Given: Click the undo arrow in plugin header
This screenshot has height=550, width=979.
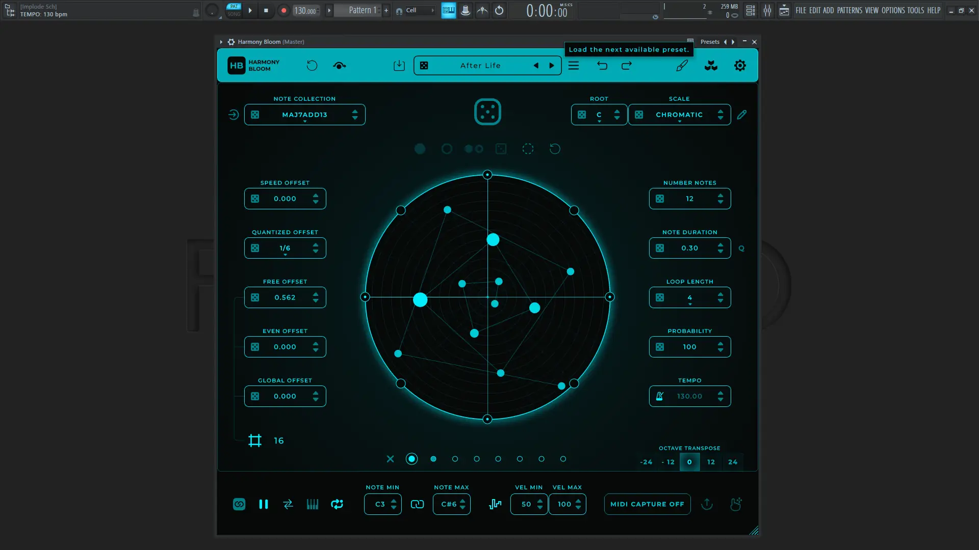Looking at the screenshot, I should pyautogui.click(x=602, y=66).
